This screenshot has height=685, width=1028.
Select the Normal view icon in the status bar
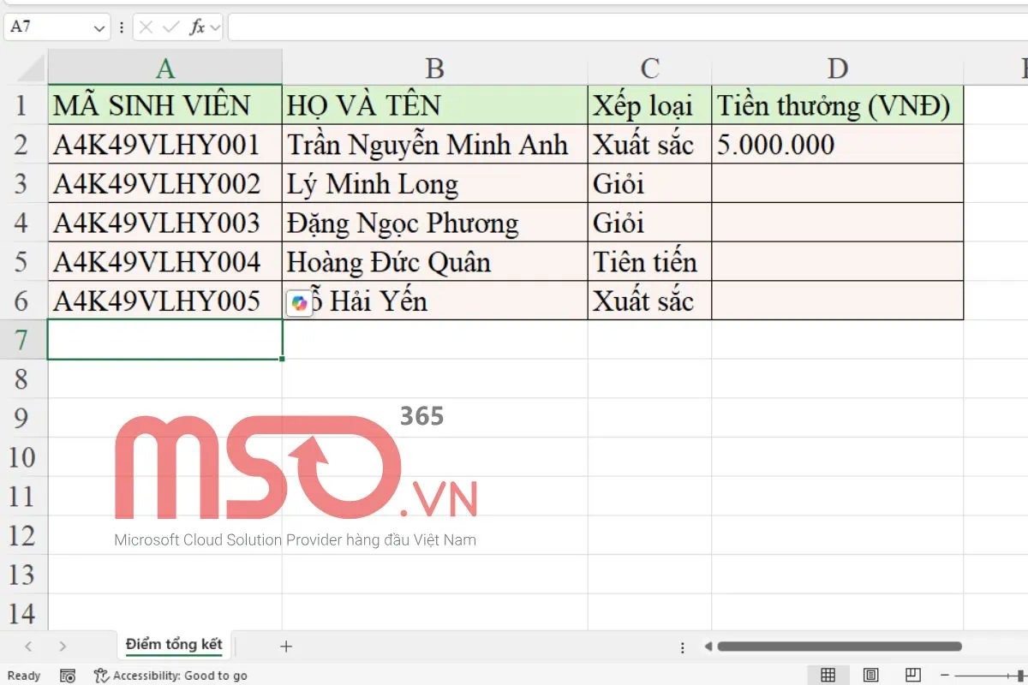tap(828, 675)
